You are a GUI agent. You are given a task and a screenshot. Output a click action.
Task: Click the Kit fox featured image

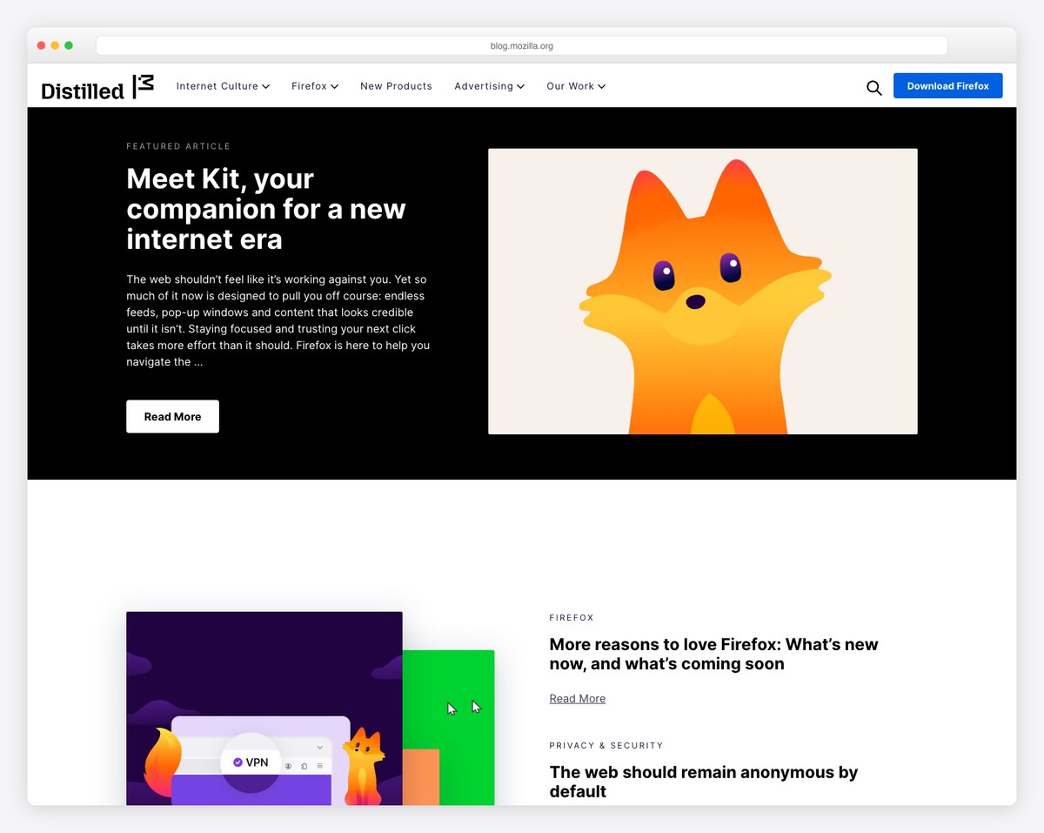[x=703, y=291]
